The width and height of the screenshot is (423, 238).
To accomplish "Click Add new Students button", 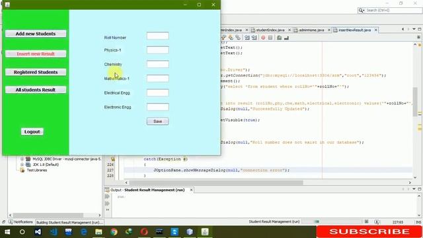I will pos(36,34).
